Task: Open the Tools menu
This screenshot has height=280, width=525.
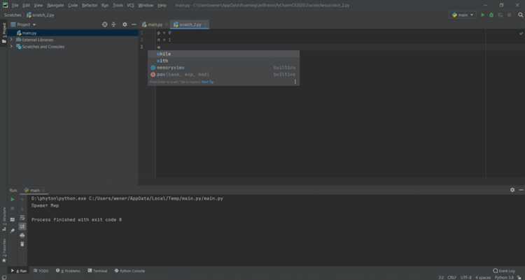Action: (x=118, y=6)
